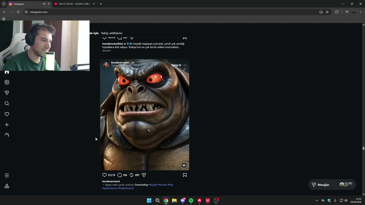Viewport: 365px width, 205px height.
Task: Go back in browser history
Action: coord(4,12)
